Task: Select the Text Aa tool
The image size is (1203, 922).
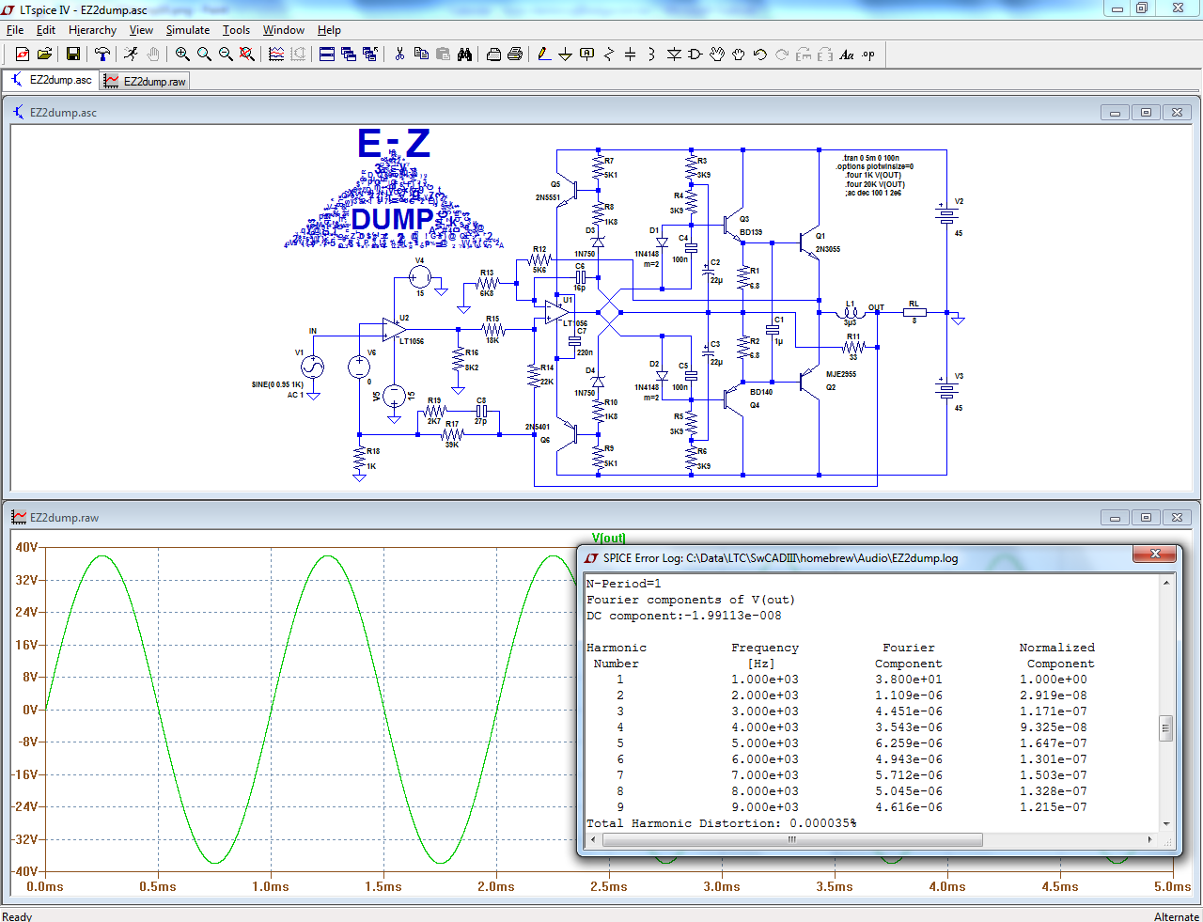Action: click(847, 55)
